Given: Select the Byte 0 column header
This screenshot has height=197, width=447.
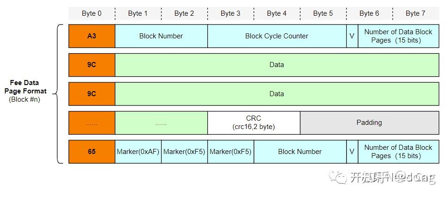Looking at the screenshot, I should [92, 13].
